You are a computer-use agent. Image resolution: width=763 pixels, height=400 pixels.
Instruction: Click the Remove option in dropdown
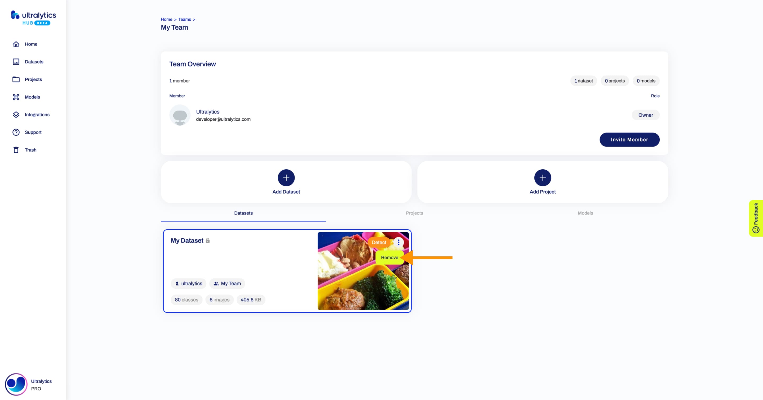389,257
